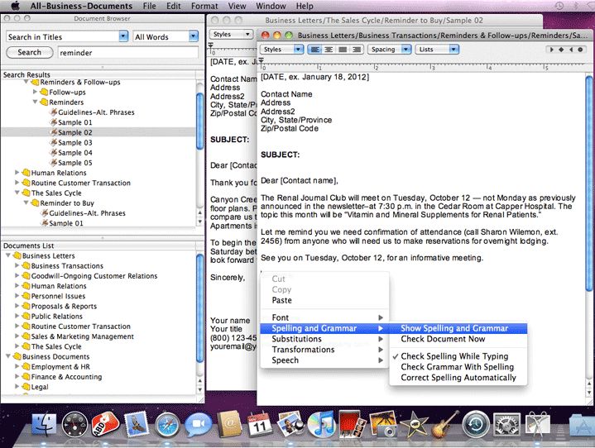Launch iMovie star icon in Dock
Viewport: 595px width, 448px height.
[414, 425]
